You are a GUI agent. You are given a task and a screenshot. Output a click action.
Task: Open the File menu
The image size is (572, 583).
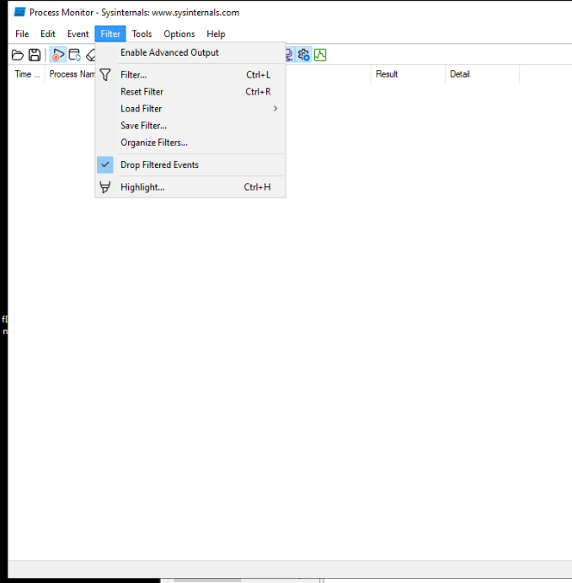[22, 35]
